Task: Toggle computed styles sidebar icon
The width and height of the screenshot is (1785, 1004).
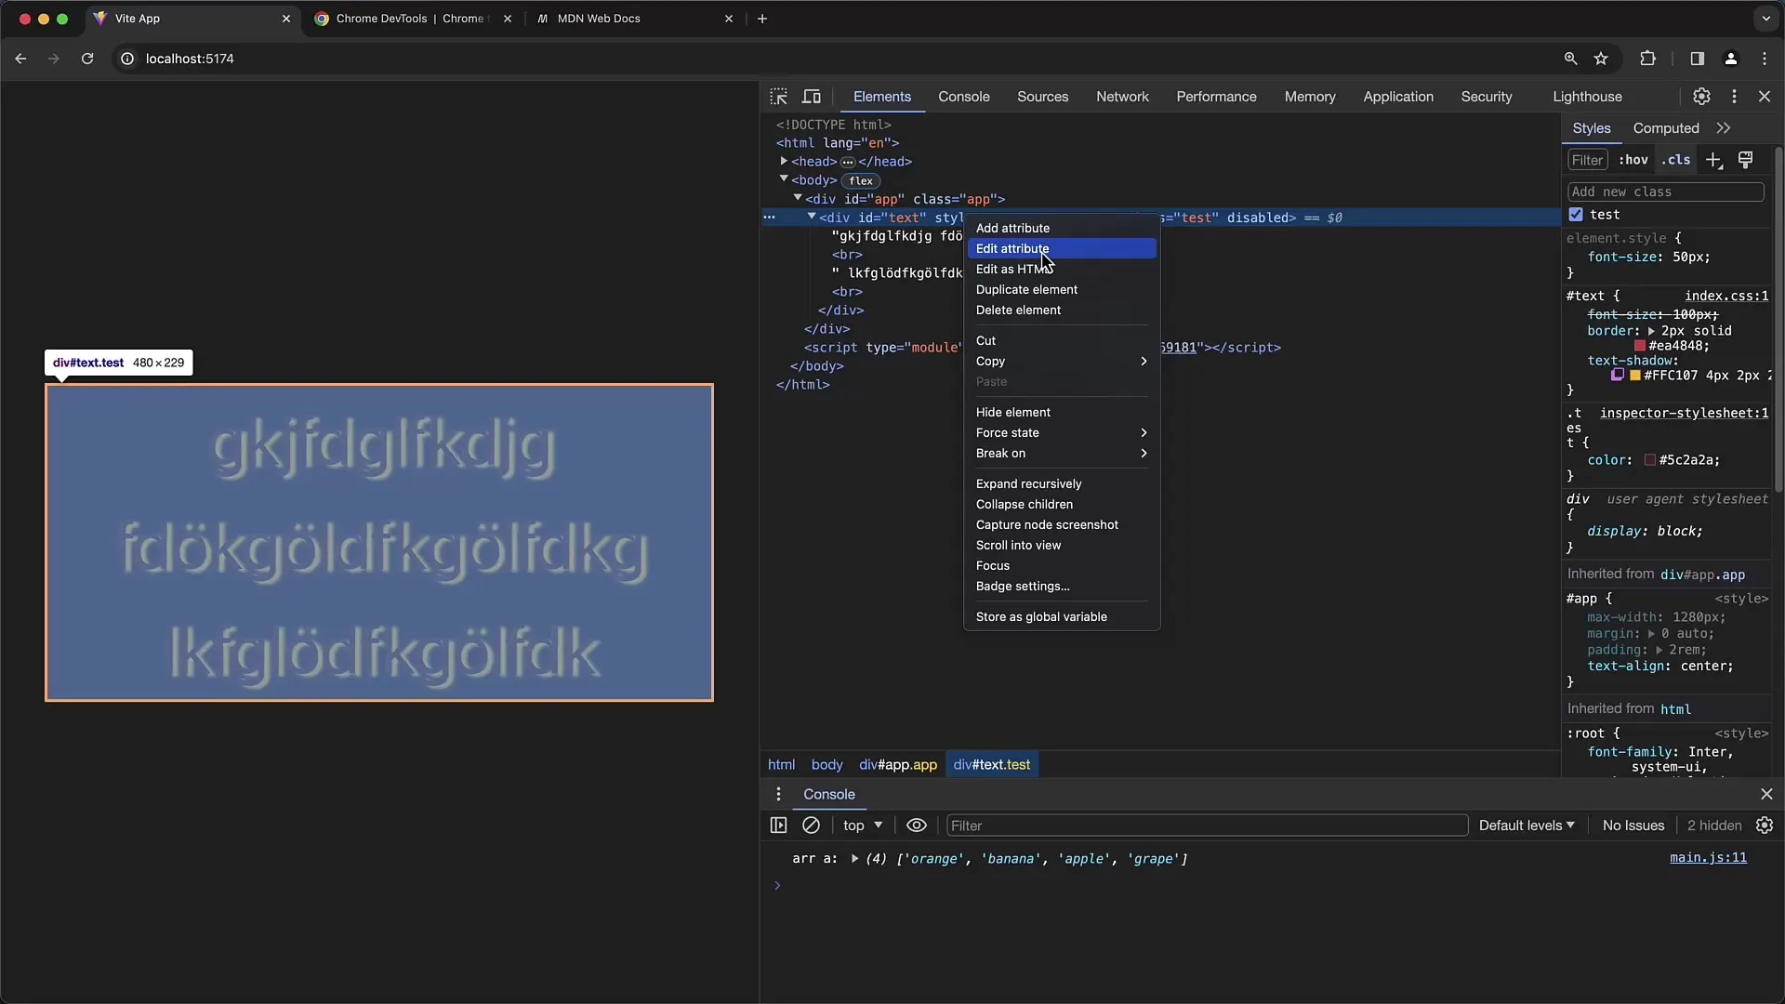Action: [1746, 160]
